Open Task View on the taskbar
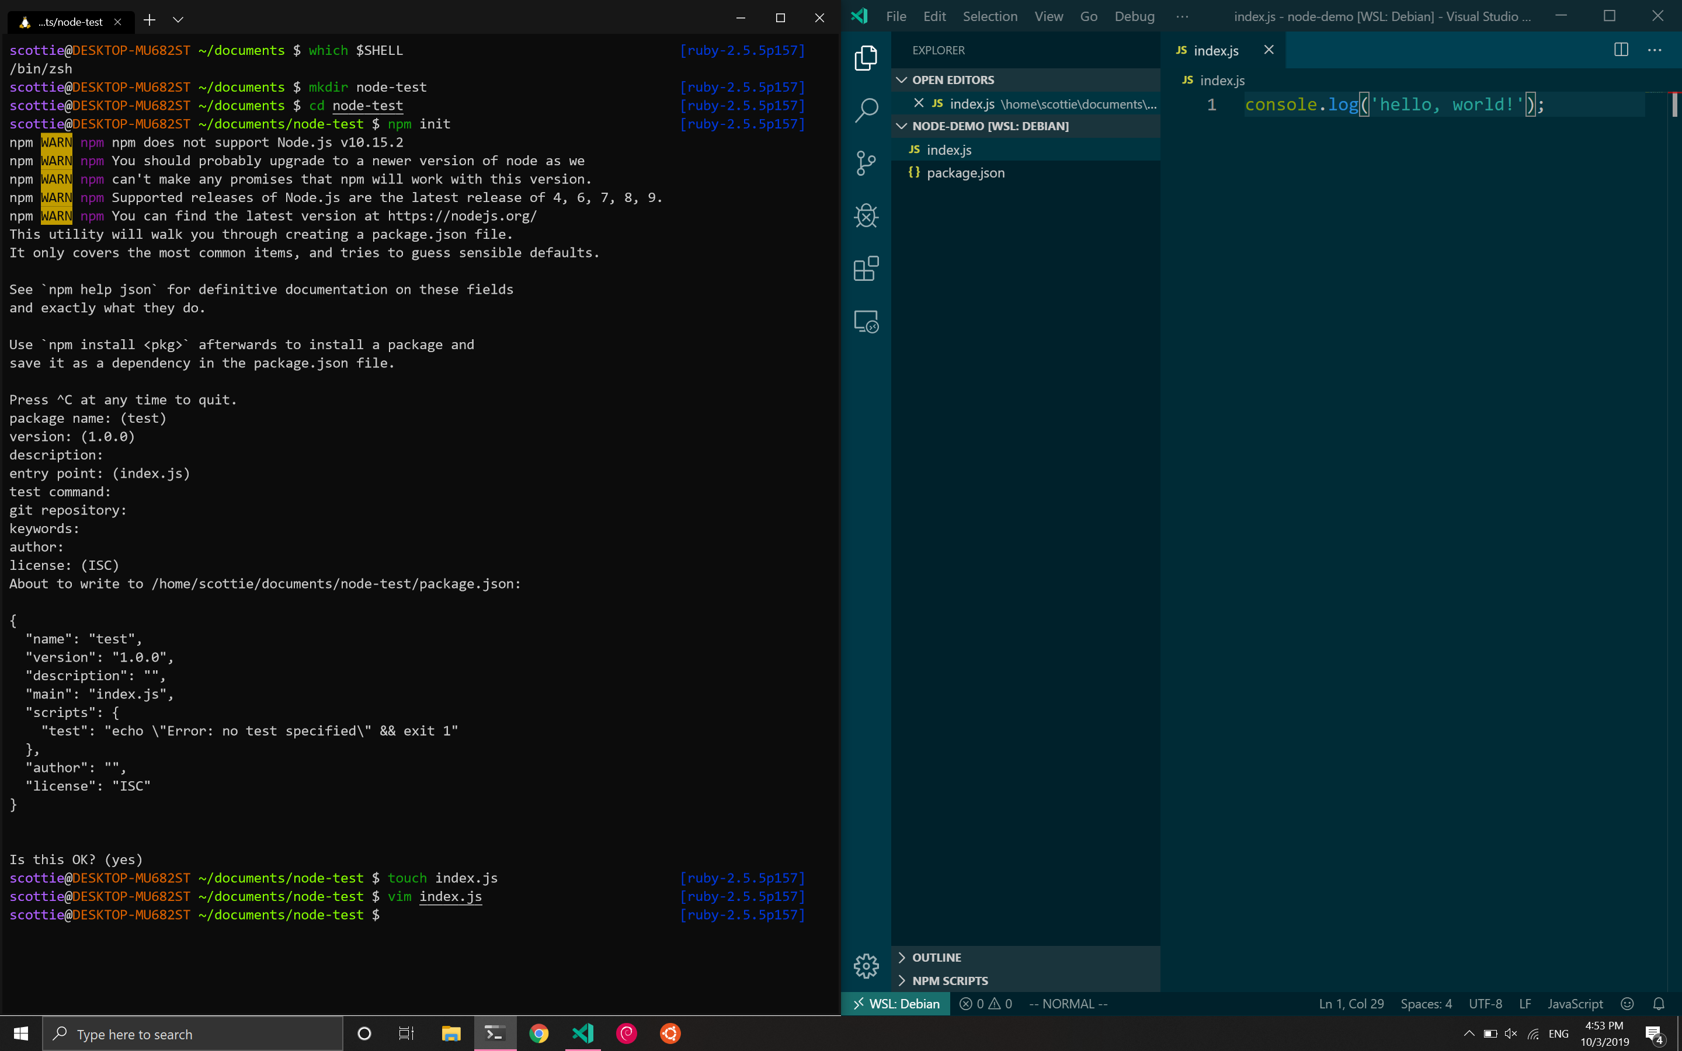The image size is (1682, 1051). (x=406, y=1033)
